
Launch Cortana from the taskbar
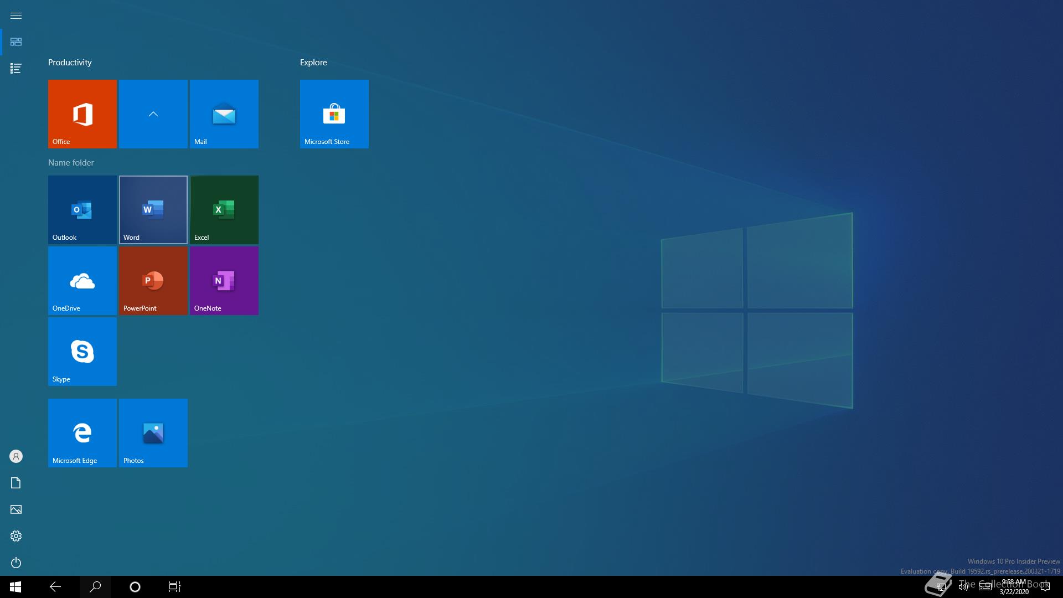(135, 587)
